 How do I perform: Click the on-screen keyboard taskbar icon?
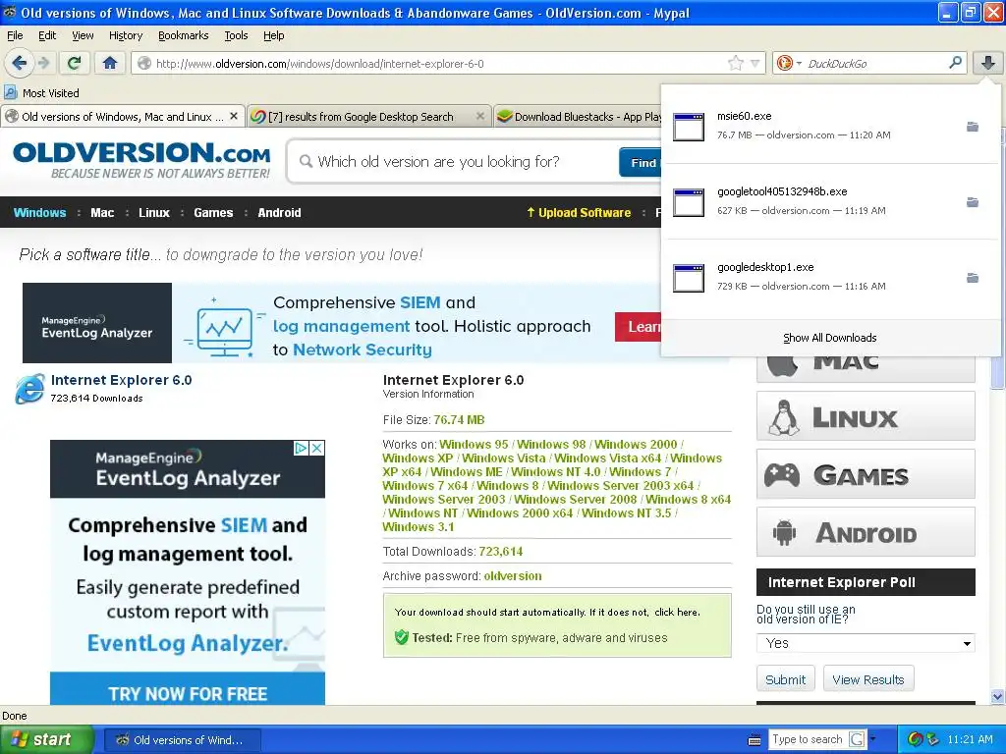pos(754,740)
